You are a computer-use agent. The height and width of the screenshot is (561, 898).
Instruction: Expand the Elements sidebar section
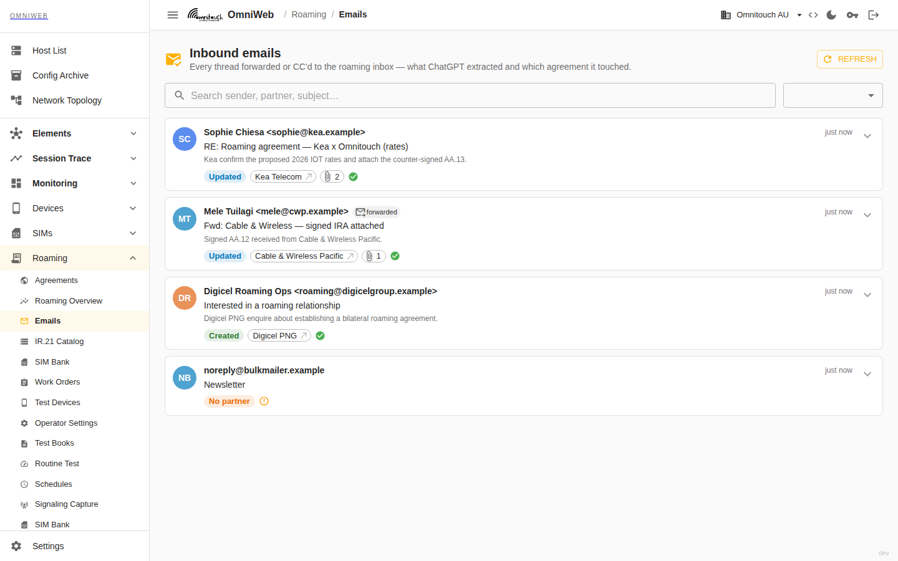(x=75, y=133)
